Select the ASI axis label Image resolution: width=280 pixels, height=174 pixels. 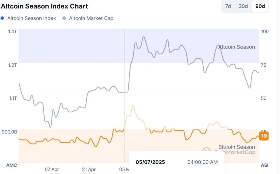click(264, 165)
